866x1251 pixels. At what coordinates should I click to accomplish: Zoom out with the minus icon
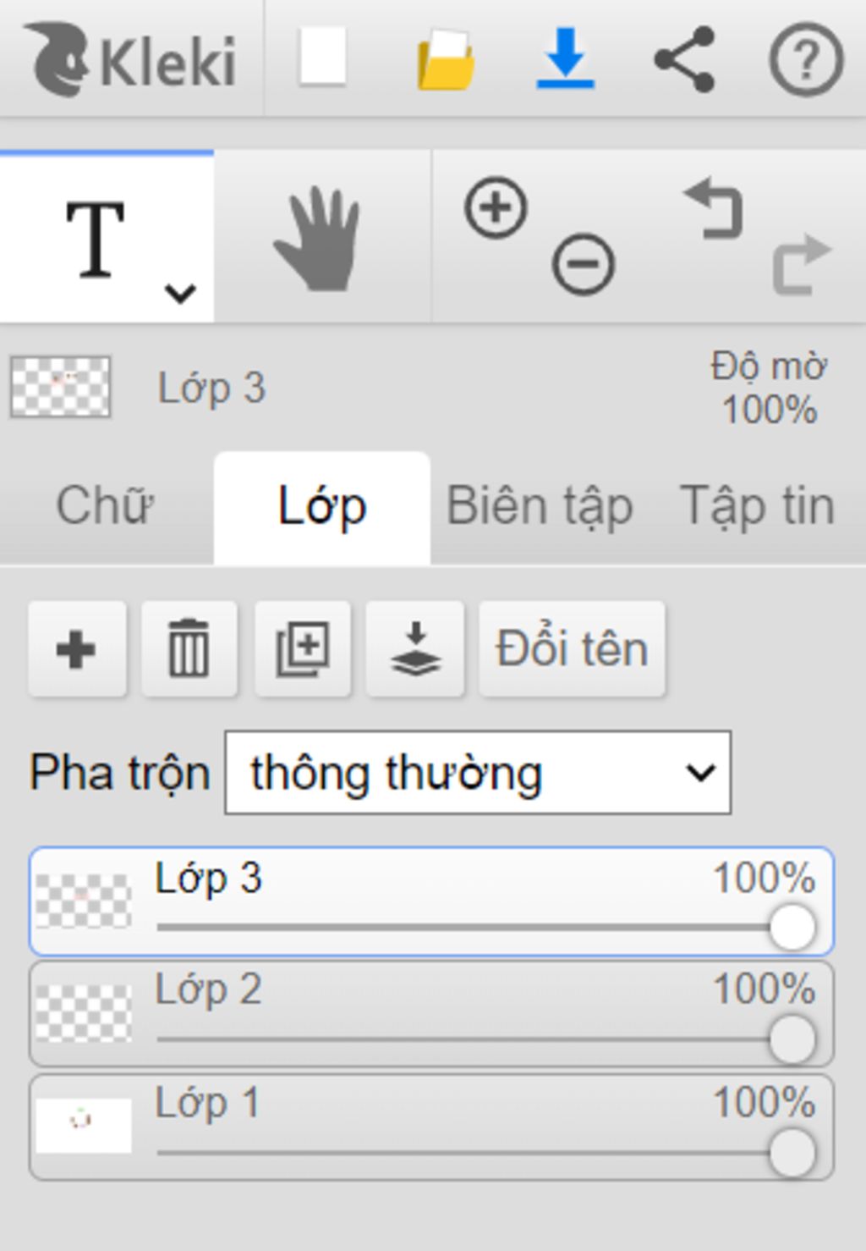[583, 263]
